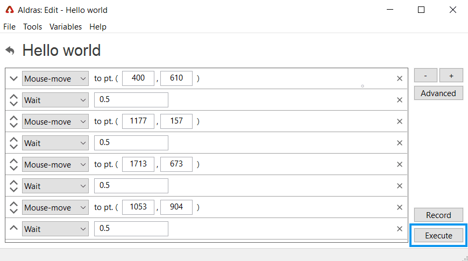
Task: Remove the Mouse-move to 1177, 157 row
Action: (399, 121)
